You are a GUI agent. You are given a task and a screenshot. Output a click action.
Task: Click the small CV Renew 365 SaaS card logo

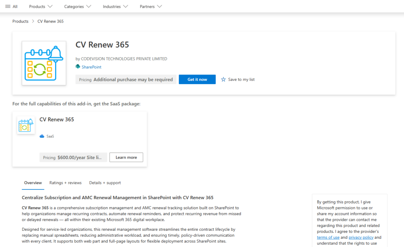pyautogui.click(x=26, y=125)
